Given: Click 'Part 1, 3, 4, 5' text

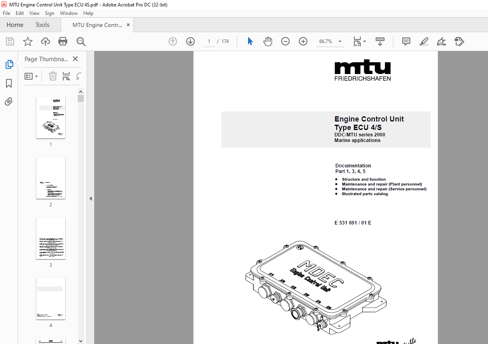Looking at the screenshot, I should [x=350, y=171].
